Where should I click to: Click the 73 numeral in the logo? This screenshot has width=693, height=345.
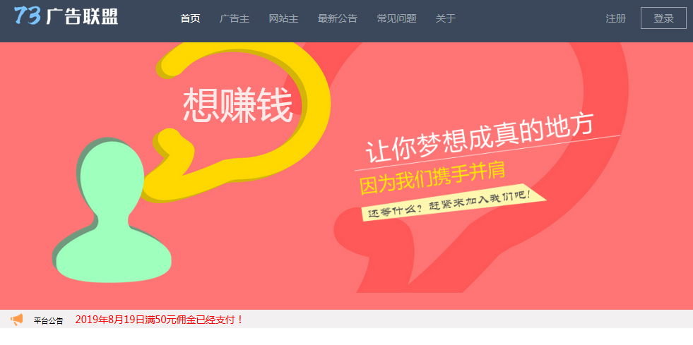pyautogui.click(x=27, y=16)
